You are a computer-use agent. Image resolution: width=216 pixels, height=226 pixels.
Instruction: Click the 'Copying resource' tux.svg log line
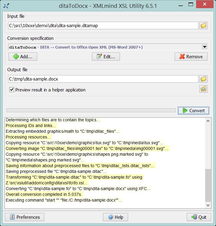[84, 143]
